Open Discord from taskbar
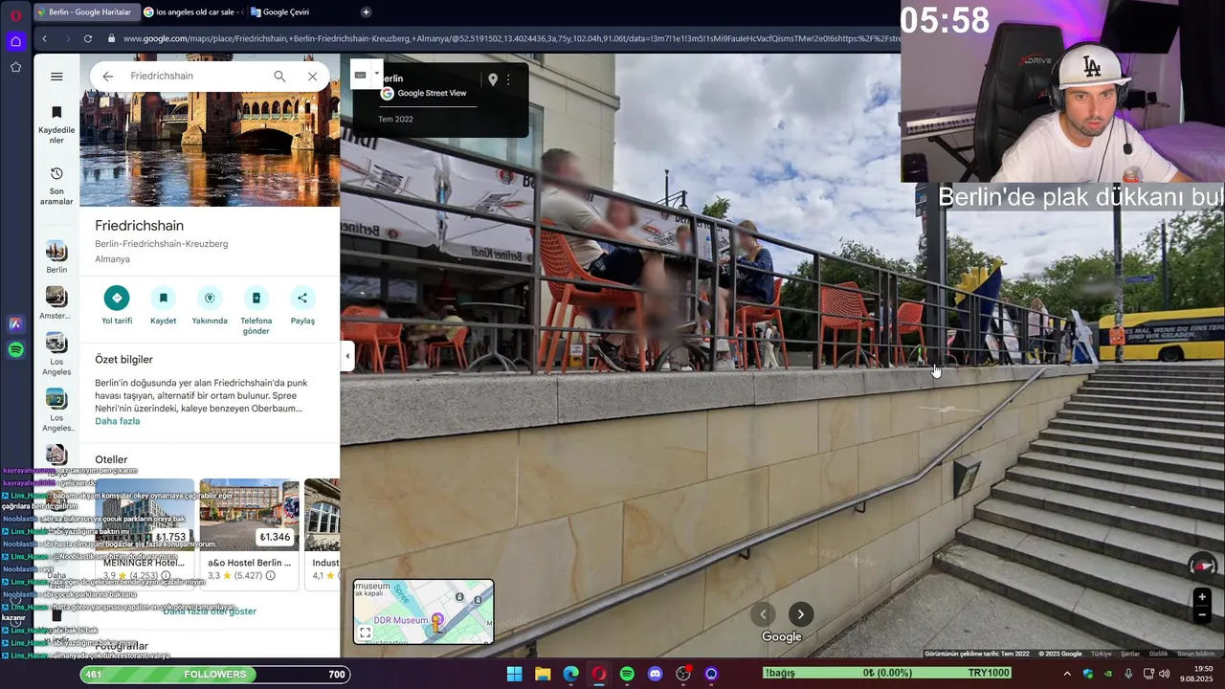Image resolution: width=1225 pixels, height=689 pixels. pos(655,674)
